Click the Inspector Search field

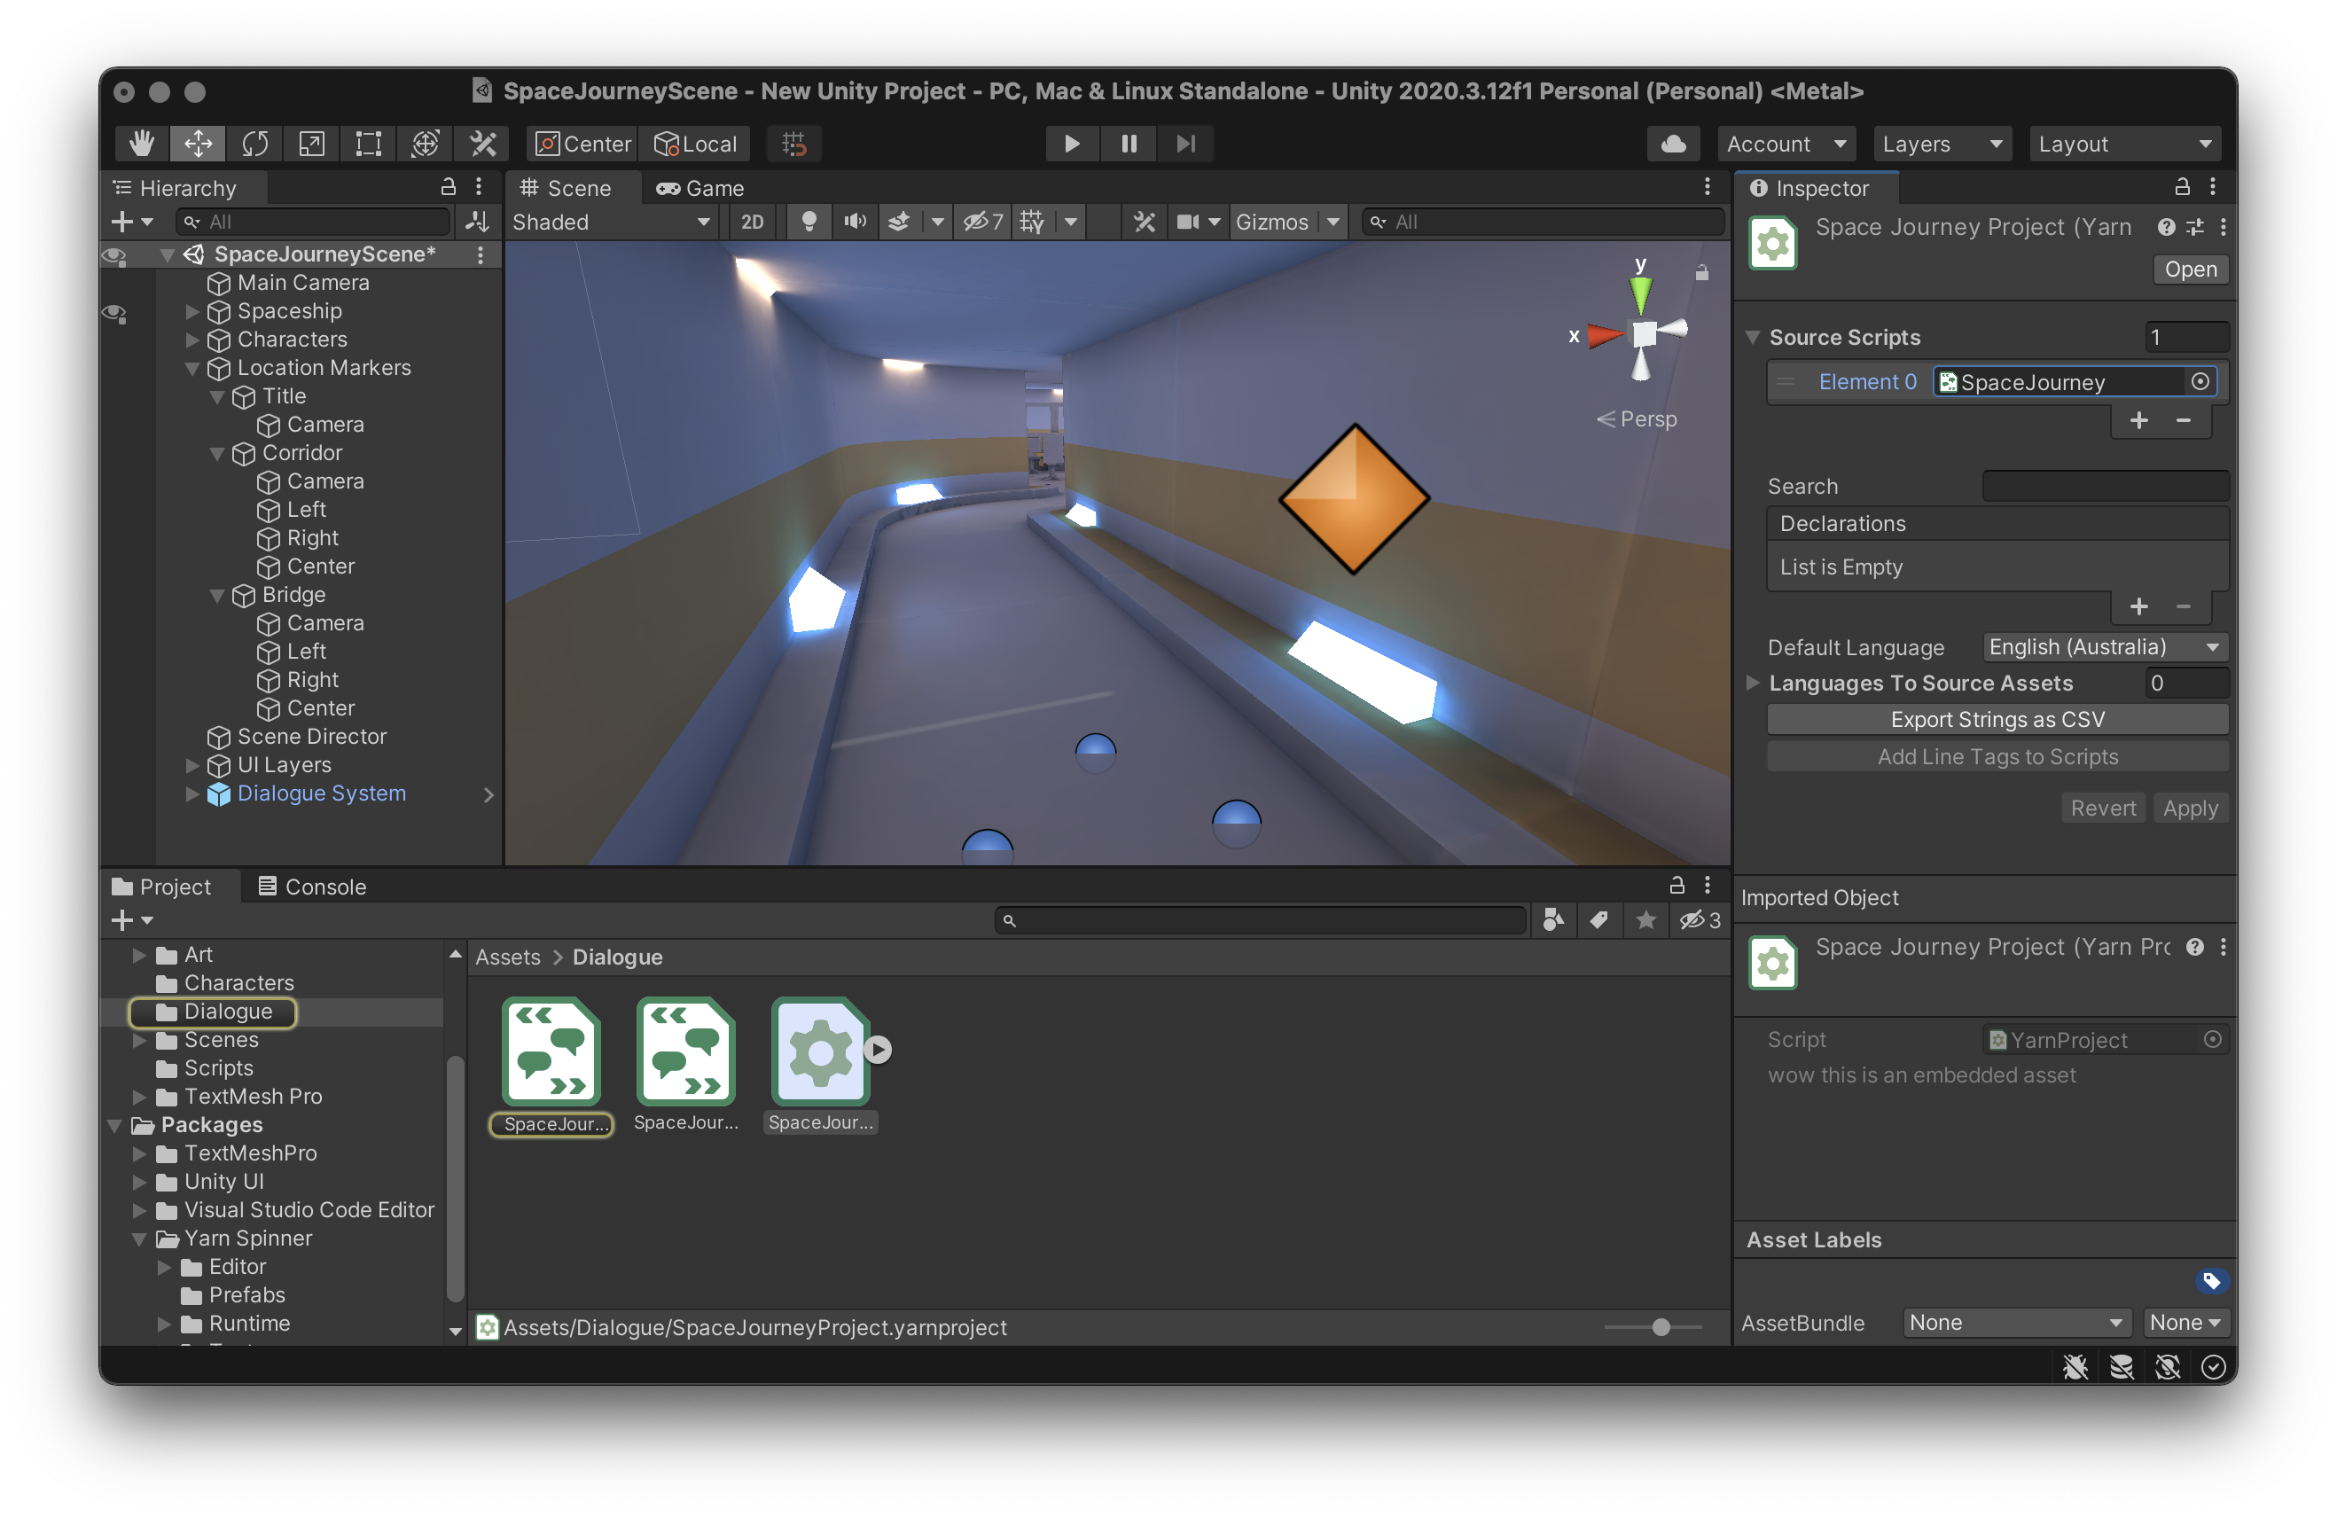pyautogui.click(x=2105, y=486)
